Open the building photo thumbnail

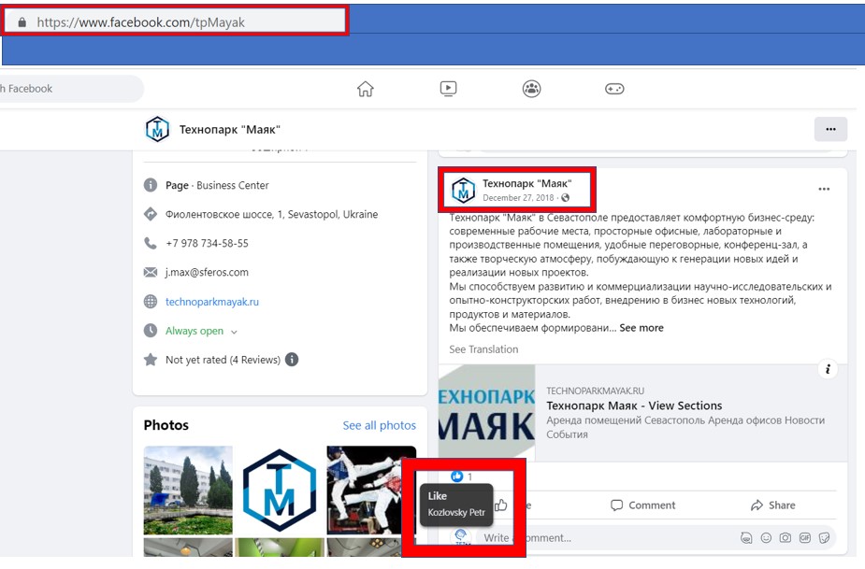tap(188, 491)
